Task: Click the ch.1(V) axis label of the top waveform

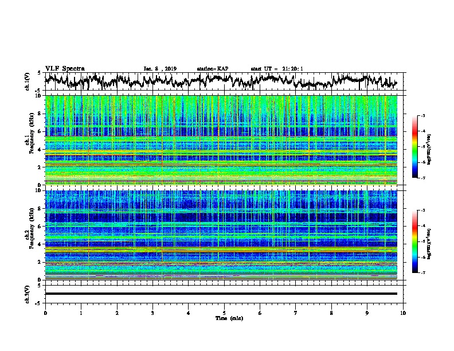Action: point(27,81)
